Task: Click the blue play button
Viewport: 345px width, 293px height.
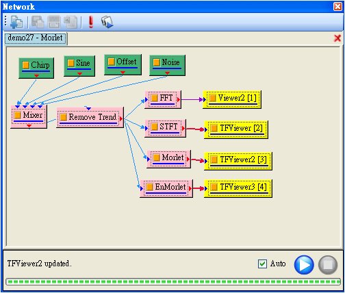Action: click(x=304, y=265)
